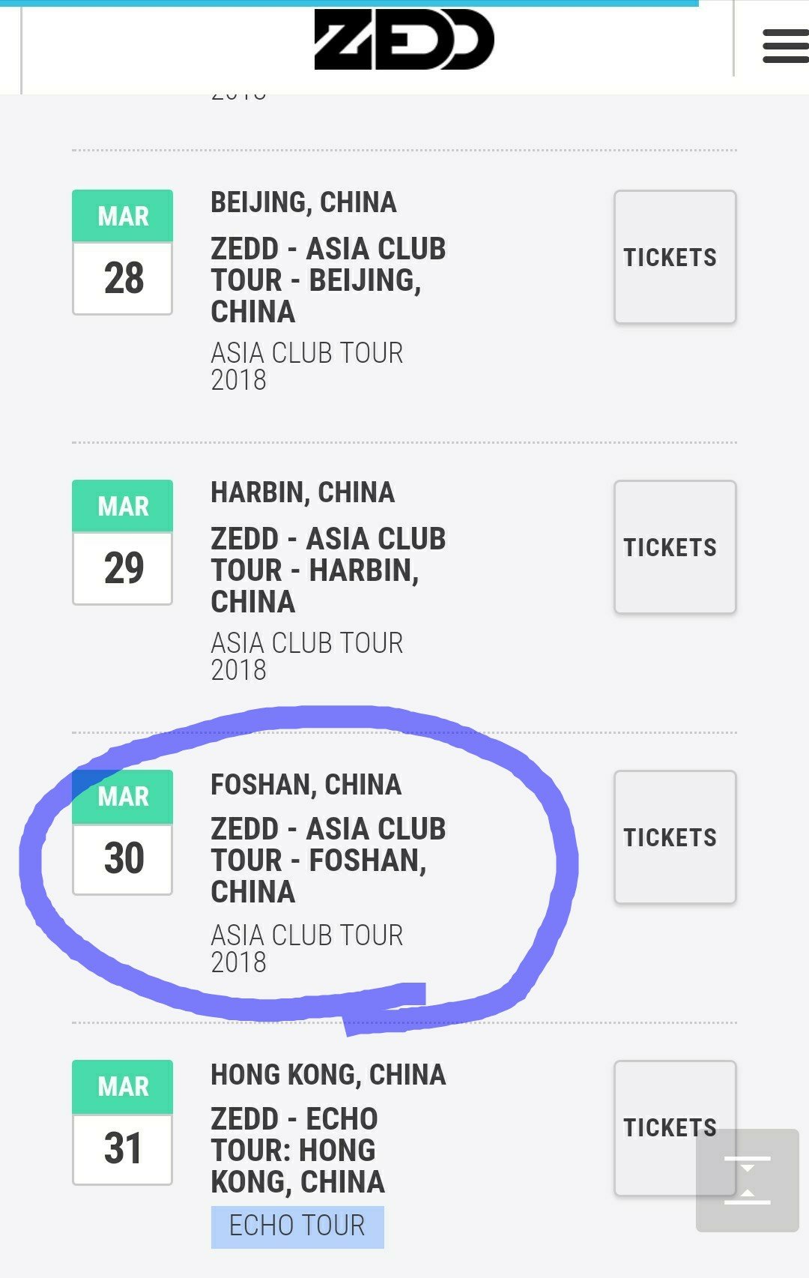The width and height of the screenshot is (809, 1278).
Task: Open tickets for the Harbin show
Action: tap(675, 547)
